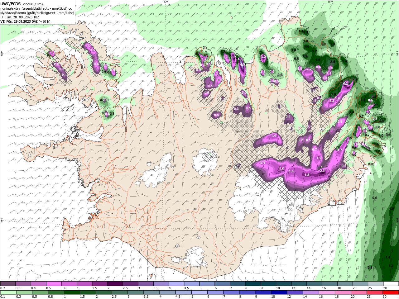
Task: Click the '0.2' label under top legend row
Action: point(2,288)
